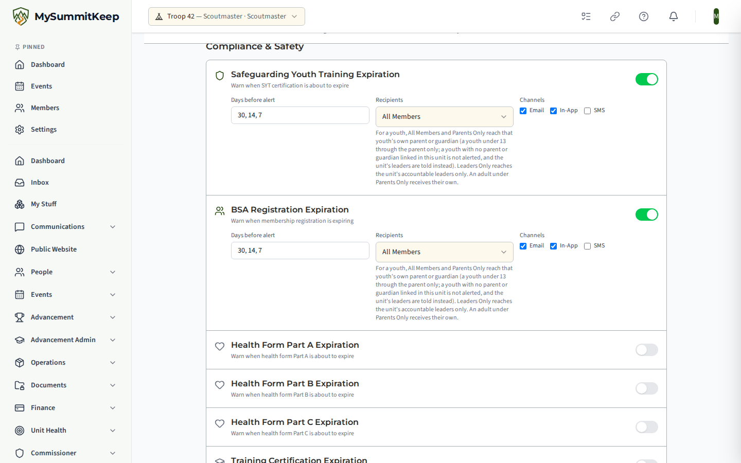Edit Days before alert for Safeguarding Youth Training

click(x=300, y=115)
